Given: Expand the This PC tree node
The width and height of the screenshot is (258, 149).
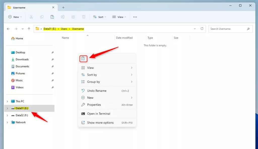Looking at the screenshot, I should coord(7,101).
